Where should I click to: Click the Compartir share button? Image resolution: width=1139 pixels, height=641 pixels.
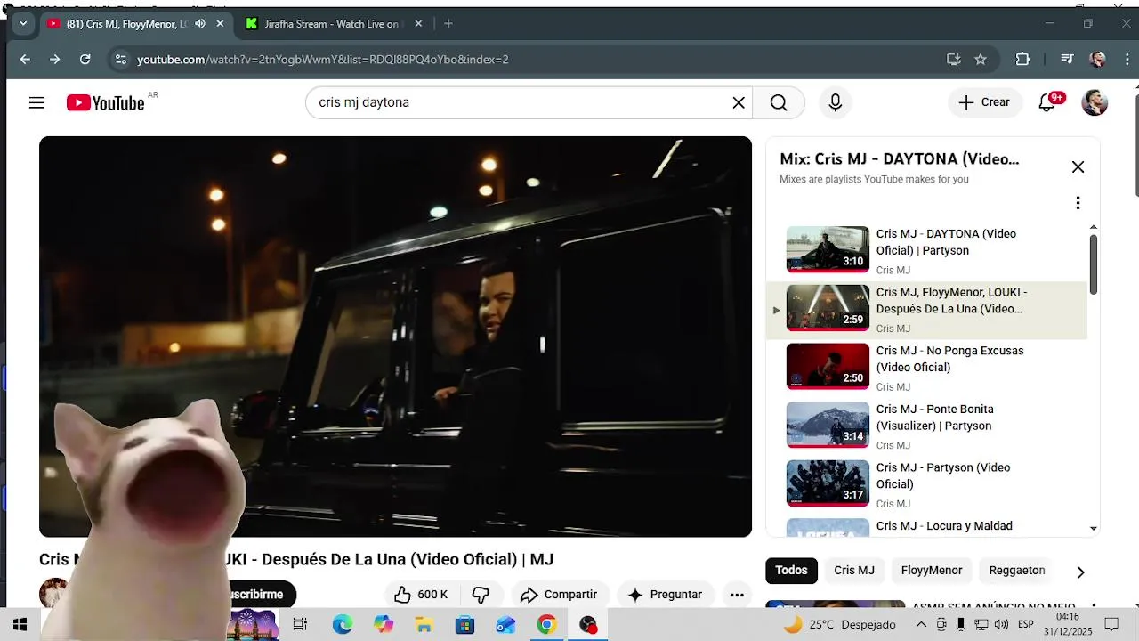(x=559, y=595)
